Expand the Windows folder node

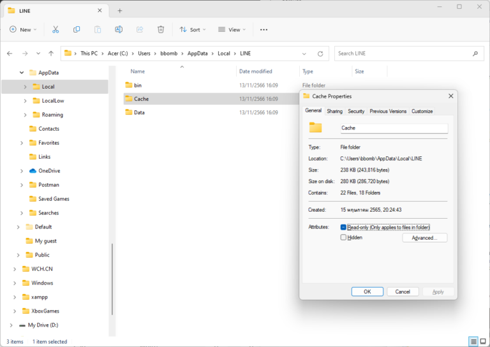pyautogui.click(x=15, y=283)
